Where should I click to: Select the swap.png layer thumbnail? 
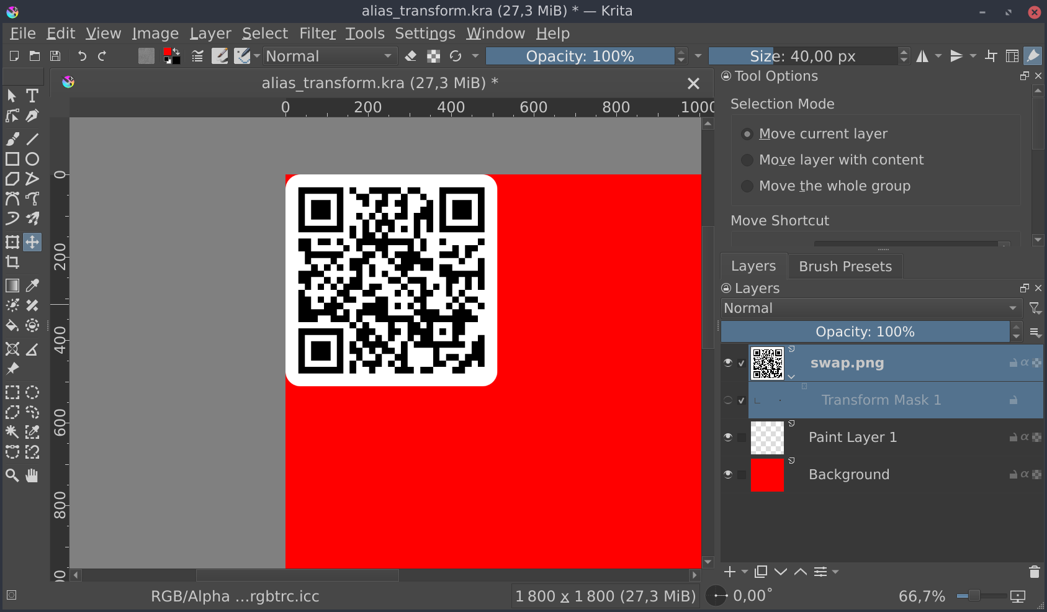tap(767, 363)
